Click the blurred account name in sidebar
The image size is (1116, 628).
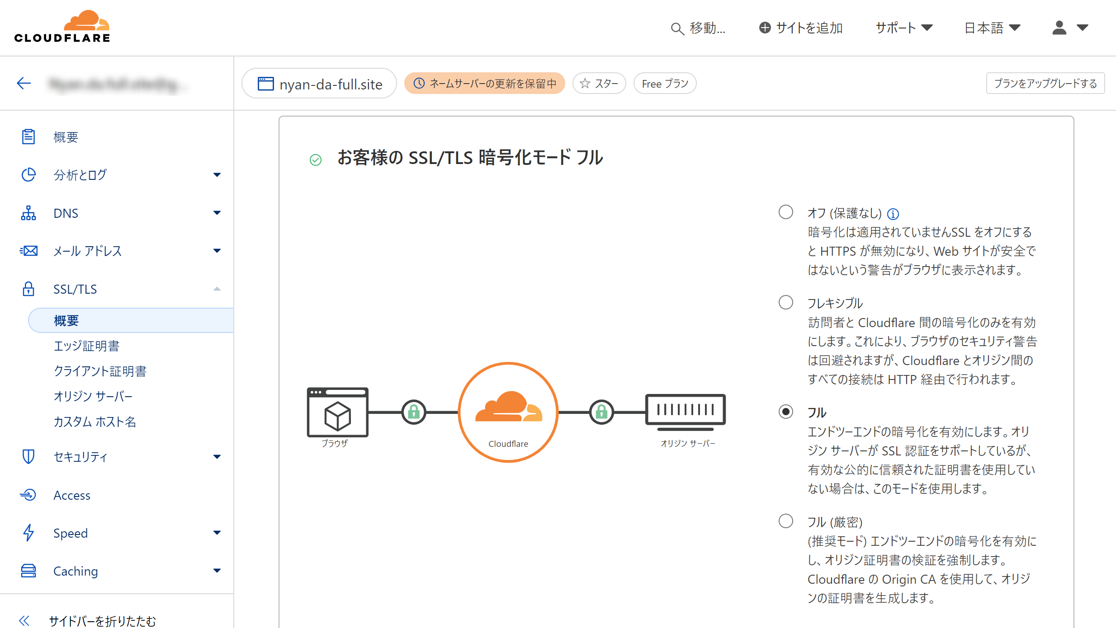pos(118,84)
